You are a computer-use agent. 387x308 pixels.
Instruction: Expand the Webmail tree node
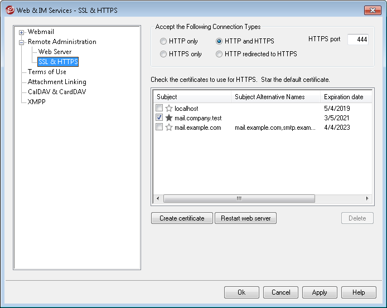pos(22,32)
